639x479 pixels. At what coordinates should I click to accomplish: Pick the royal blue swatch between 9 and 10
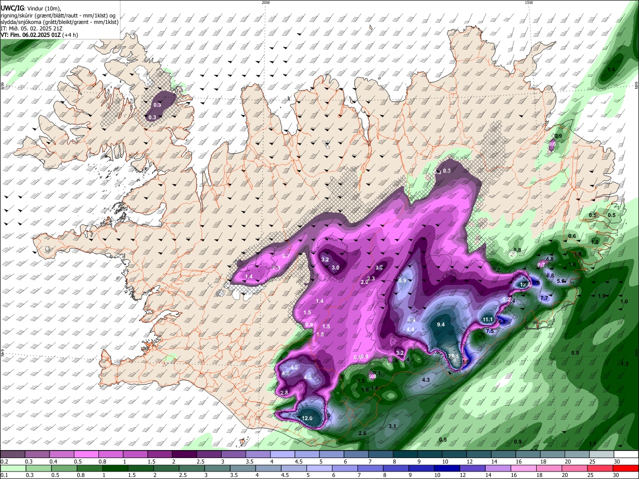click(x=421, y=468)
